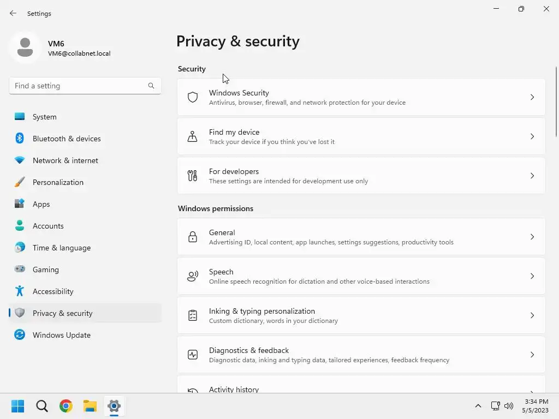Viewport: 559px width, 419px height.
Task: Click the For developers tools icon
Action: [193, 176]
